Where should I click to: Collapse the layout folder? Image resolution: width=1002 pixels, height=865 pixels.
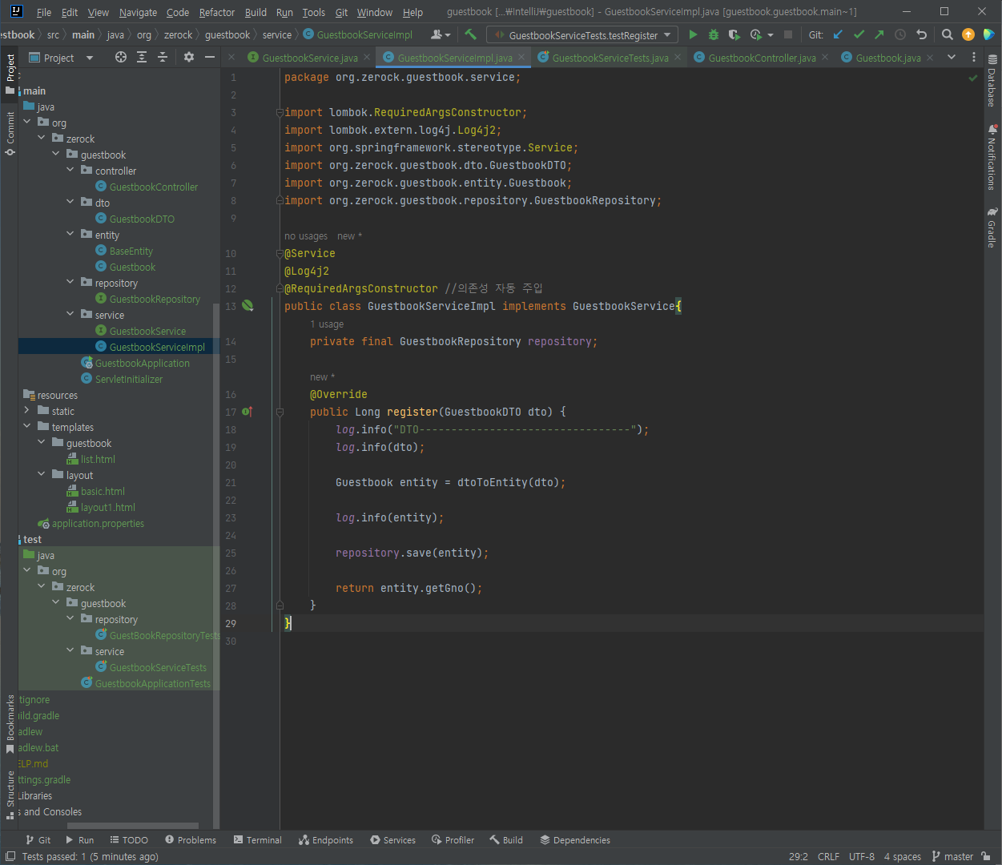tap(42, 474)
